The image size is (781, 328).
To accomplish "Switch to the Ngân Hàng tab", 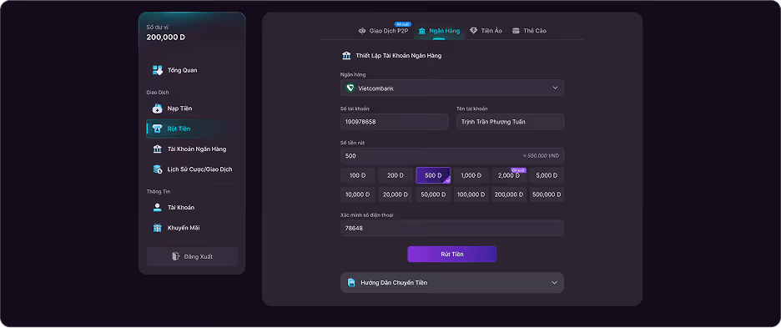I will click(x=439, y=31).
